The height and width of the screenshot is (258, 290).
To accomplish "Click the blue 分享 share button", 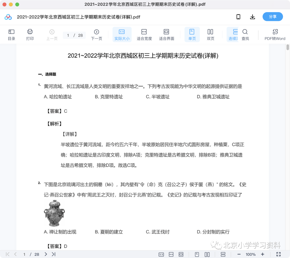I will coord(273,17).
